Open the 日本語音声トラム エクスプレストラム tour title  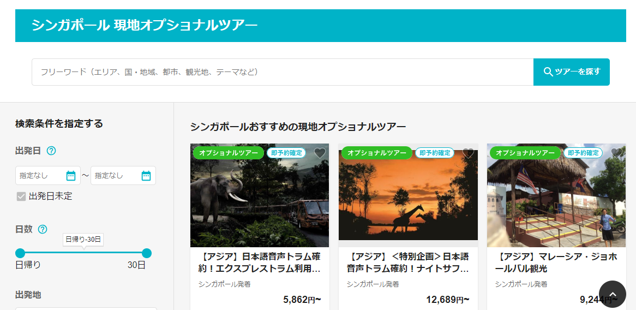[259, 263]
